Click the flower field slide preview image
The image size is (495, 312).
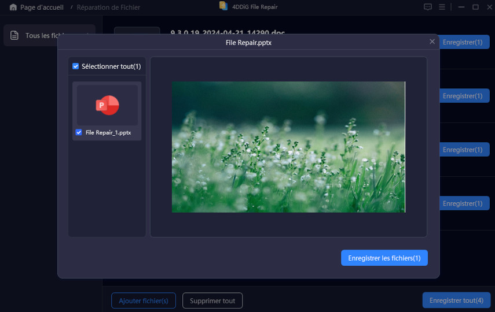pos(288,147)
